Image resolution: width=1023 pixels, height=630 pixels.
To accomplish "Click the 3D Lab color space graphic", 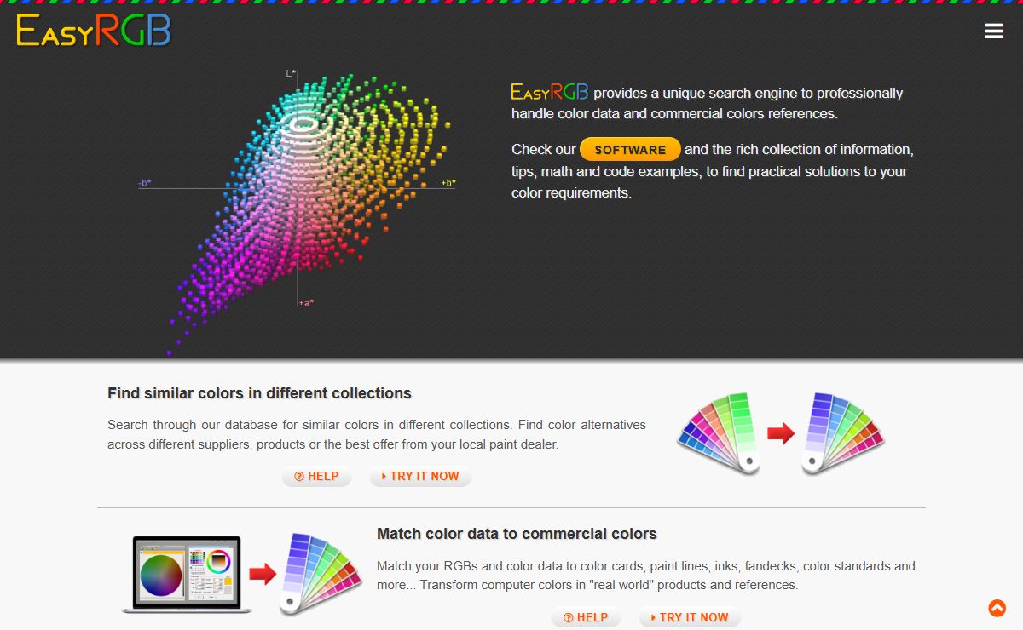I will pos(297,213).
